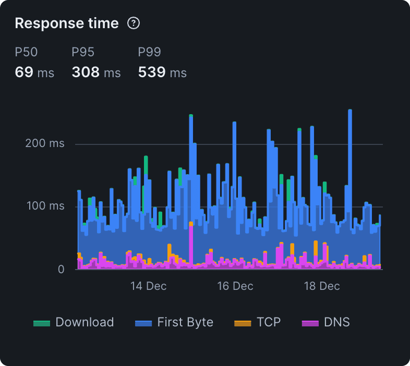
Task: Hide the TCP series via legend label
Action: 269,322
